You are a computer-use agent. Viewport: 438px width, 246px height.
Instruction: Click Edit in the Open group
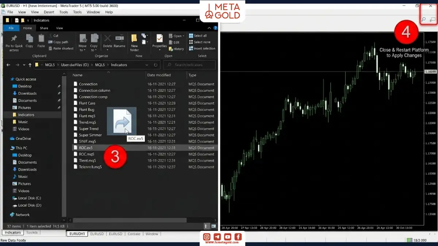pos(174,42)
